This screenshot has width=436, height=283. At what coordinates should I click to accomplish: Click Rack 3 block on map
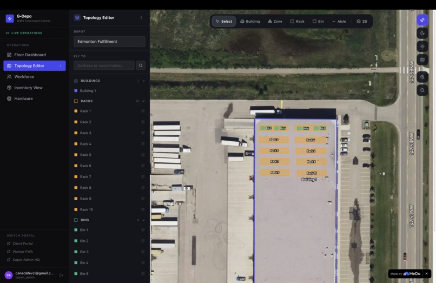274,140
